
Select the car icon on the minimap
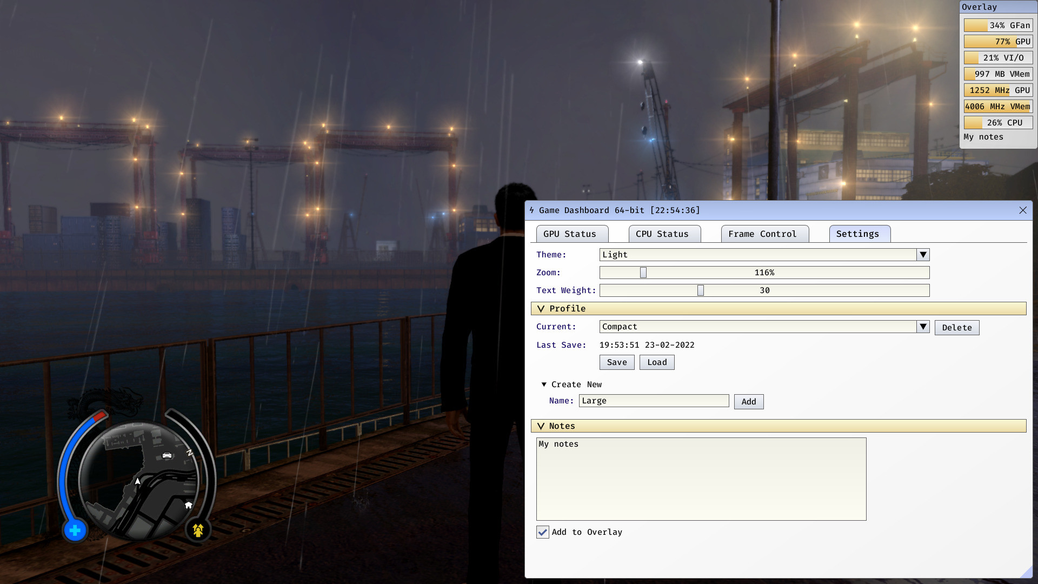point(168,456)
